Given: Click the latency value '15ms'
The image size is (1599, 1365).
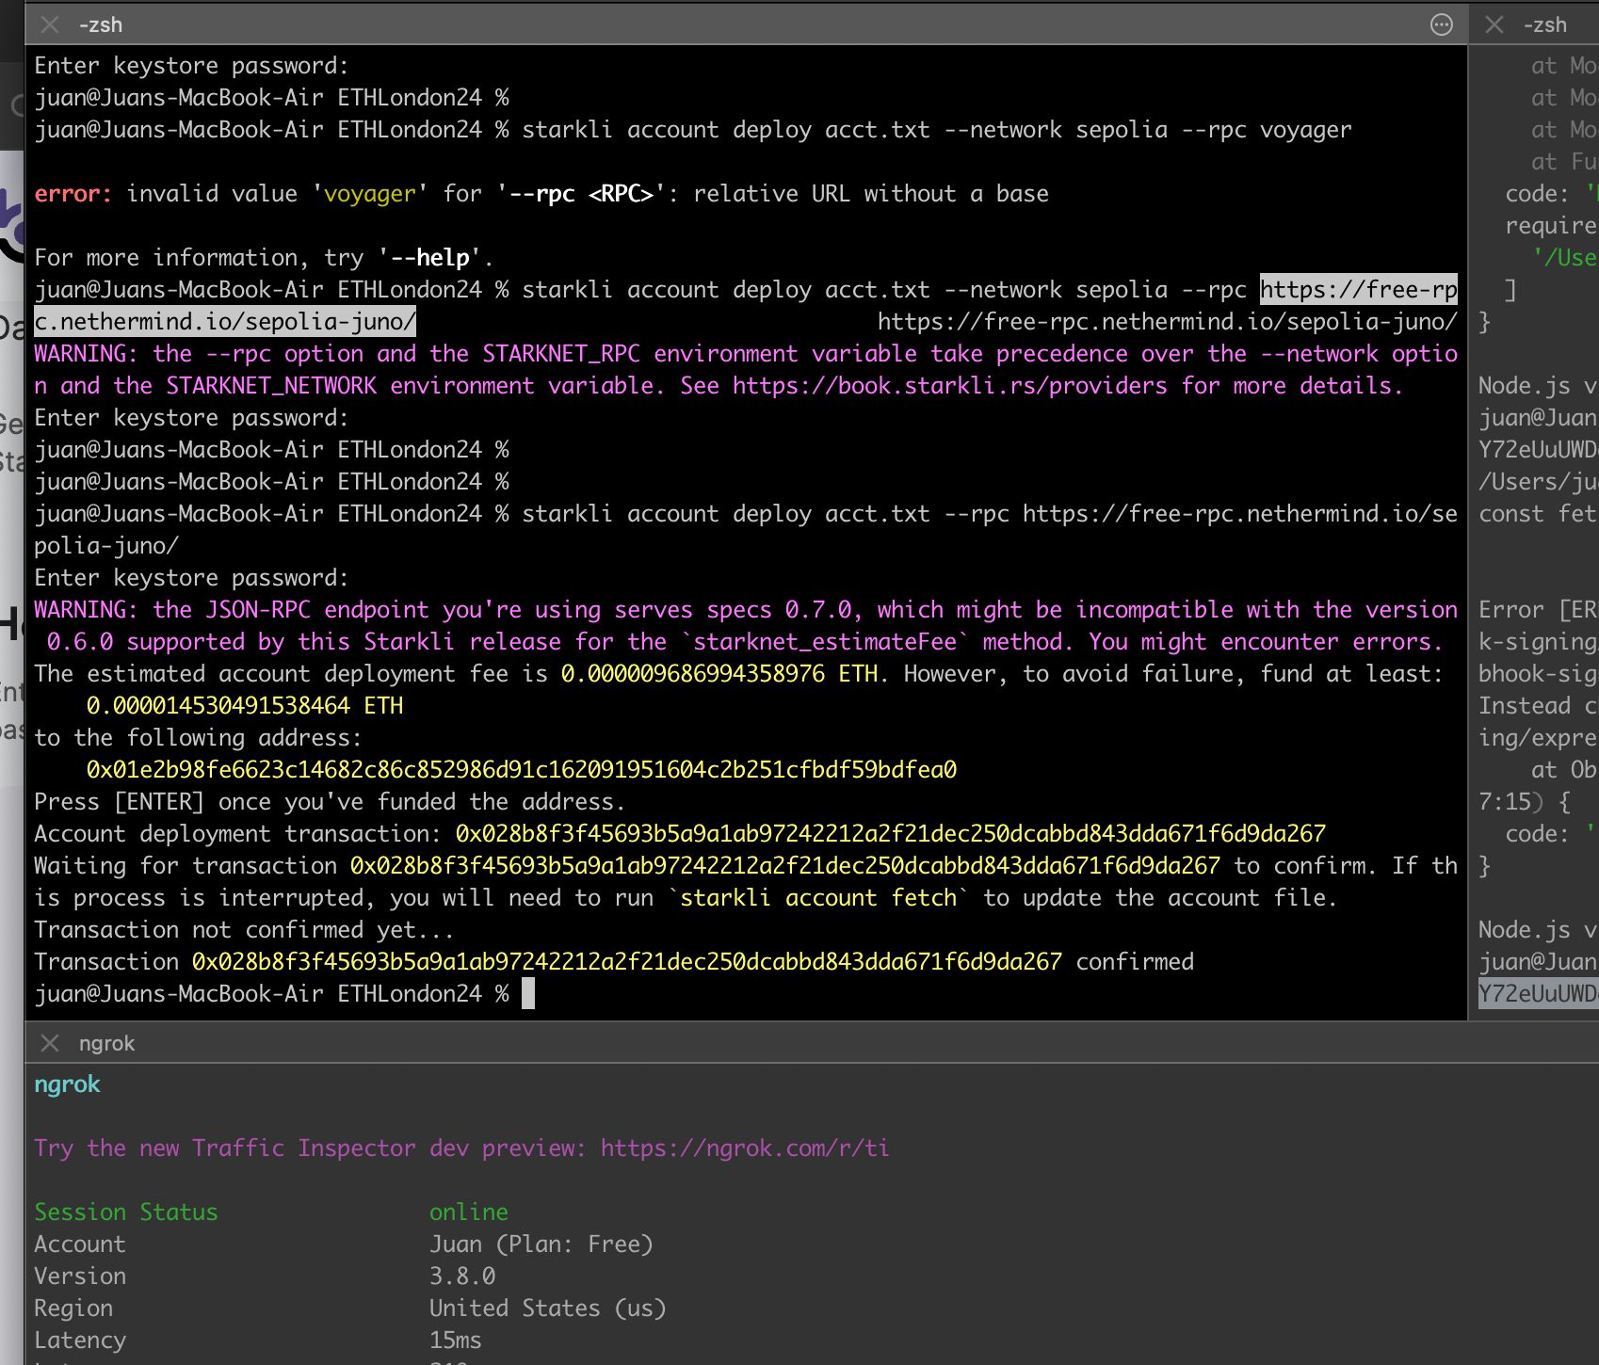Looking at the screenshot, I should tap(456, 1341).
